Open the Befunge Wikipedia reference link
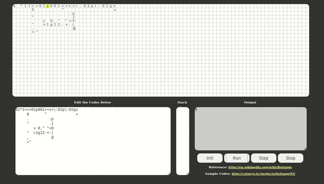Viewport: 324px width, 184px height. (260, 167)
